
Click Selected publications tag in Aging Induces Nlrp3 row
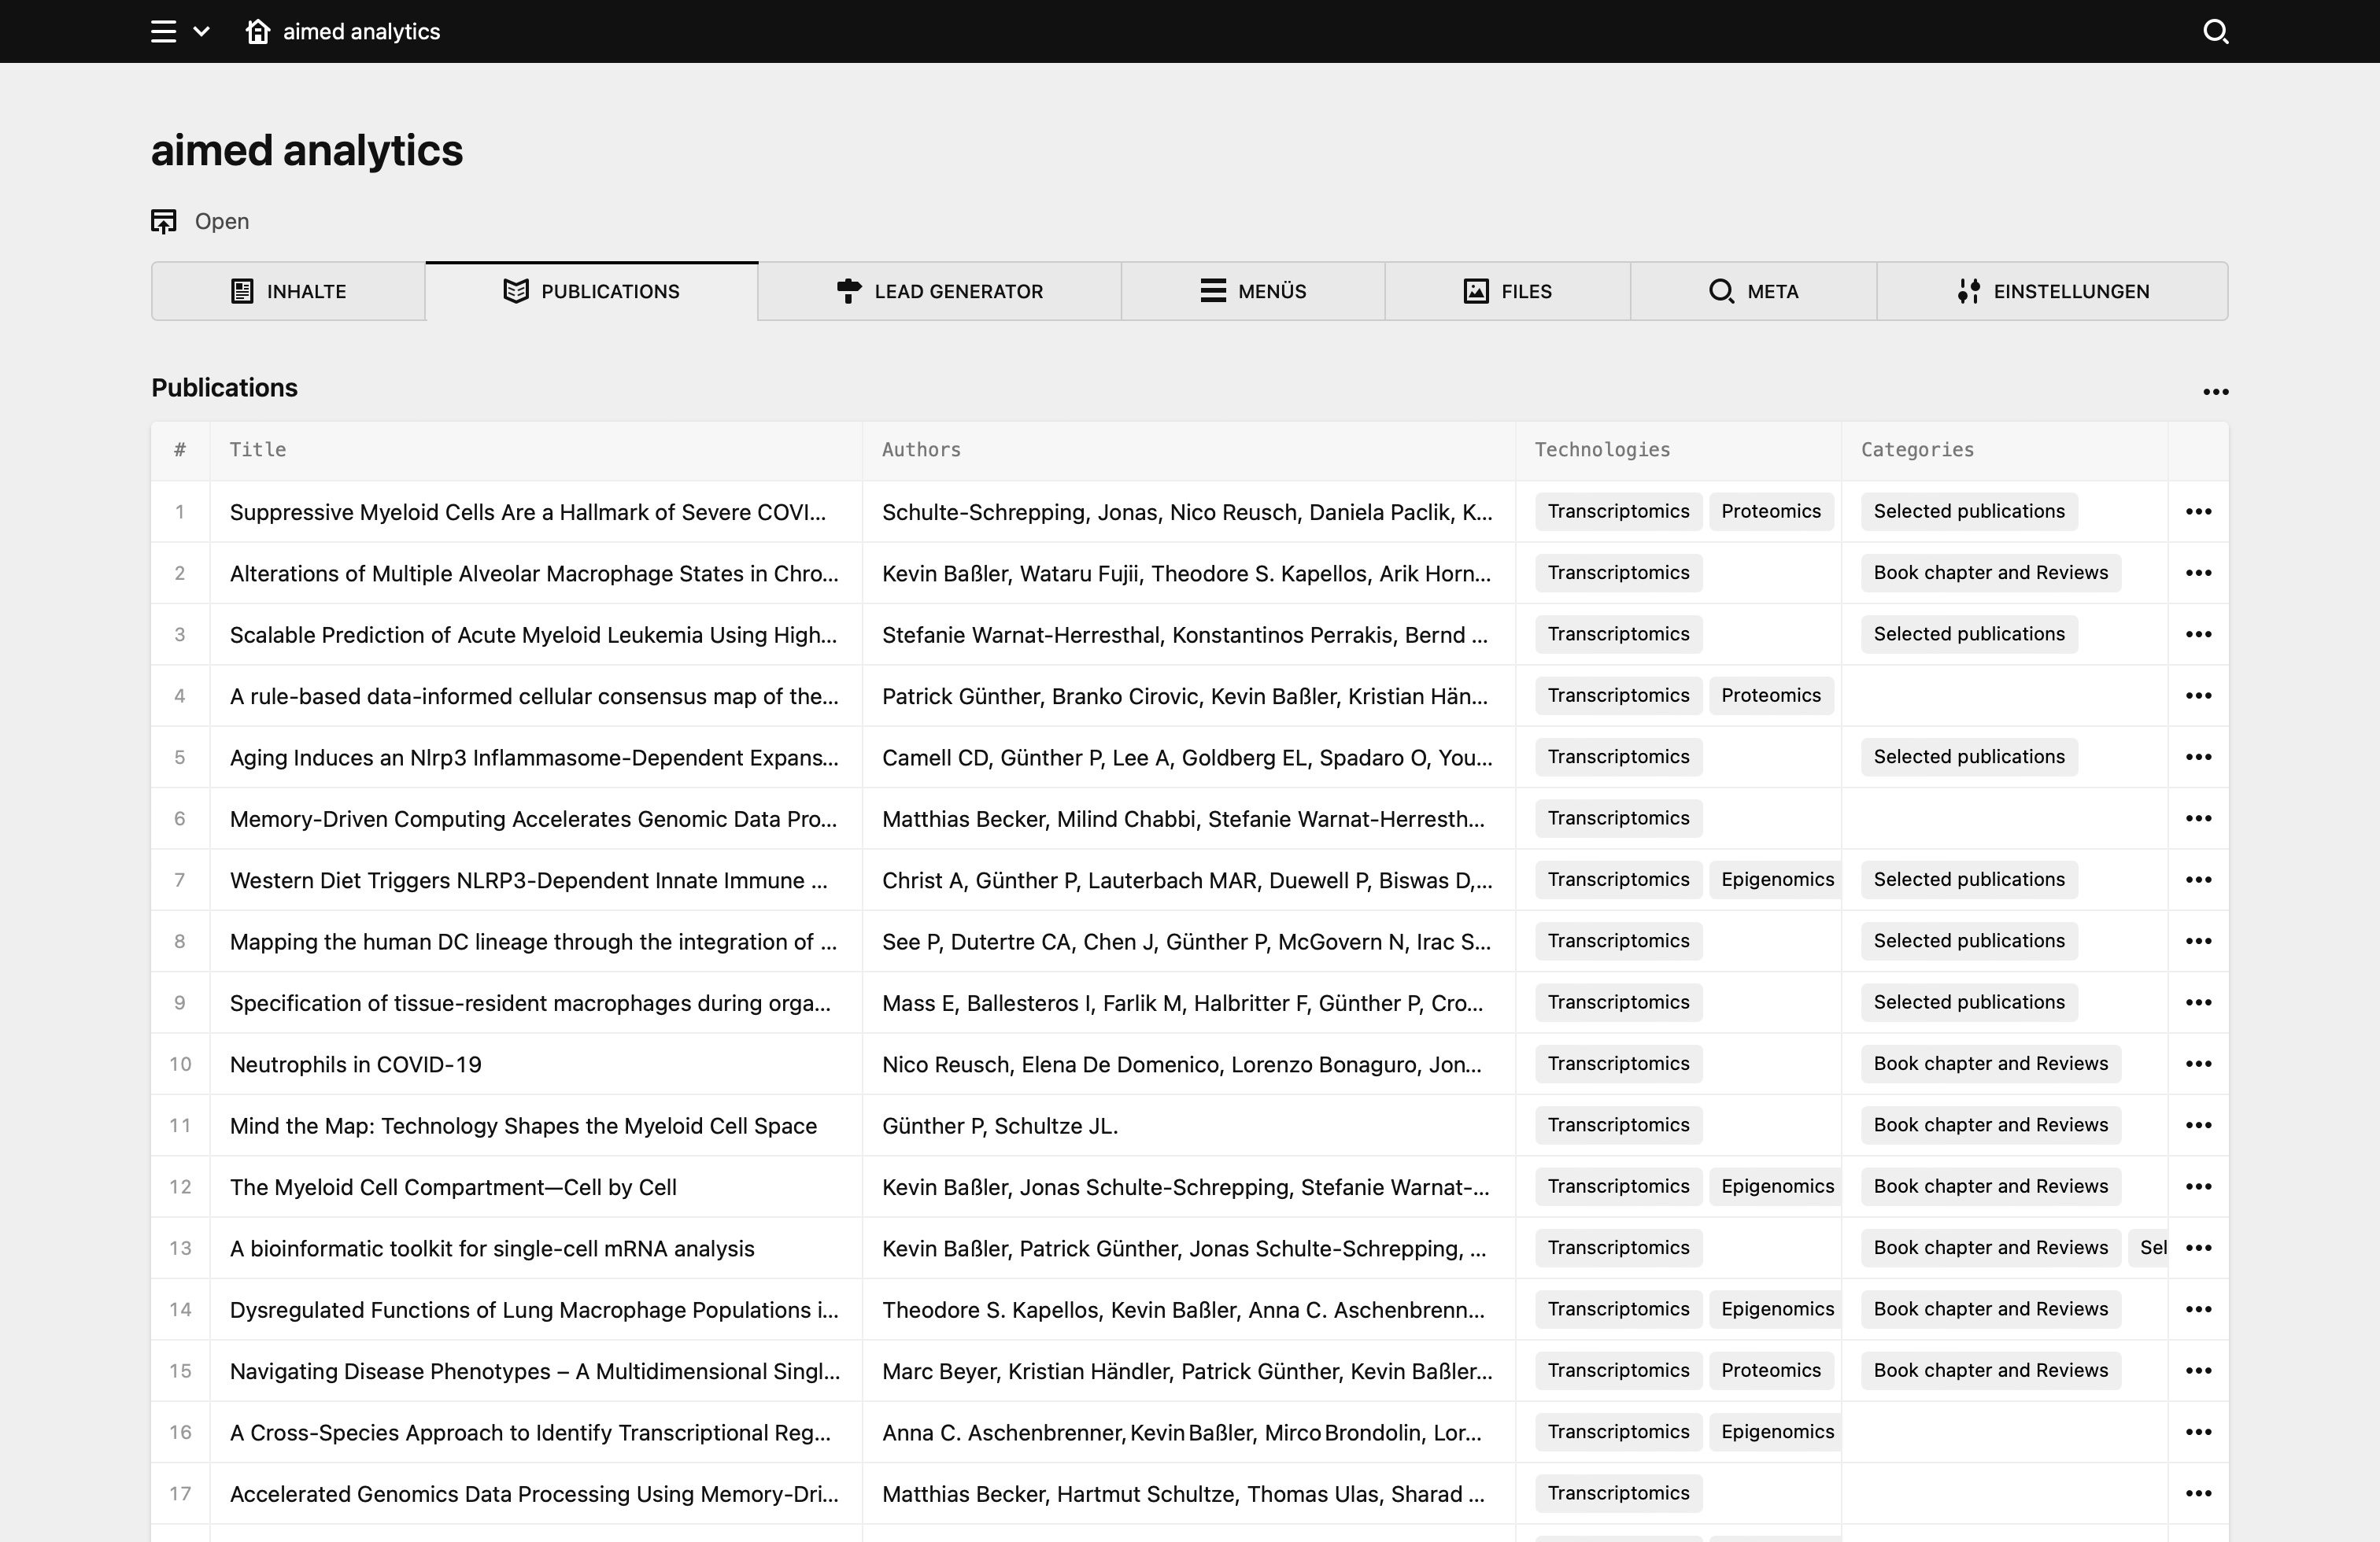tap(1969, 757)
